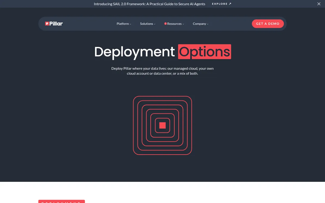The width and height of the screenshot is (325, 203).
Task: Expand the Platform menu
Action: pos(124,24)
